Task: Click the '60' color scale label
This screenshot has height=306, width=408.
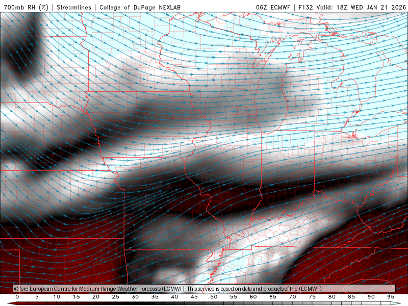Action: pyautogui.click(x=253, y=297)
